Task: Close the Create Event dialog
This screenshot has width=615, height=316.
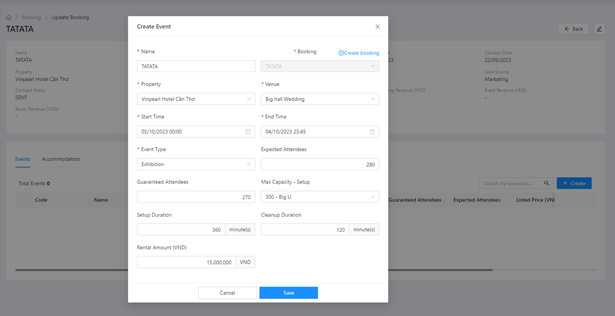Action: 377,27
